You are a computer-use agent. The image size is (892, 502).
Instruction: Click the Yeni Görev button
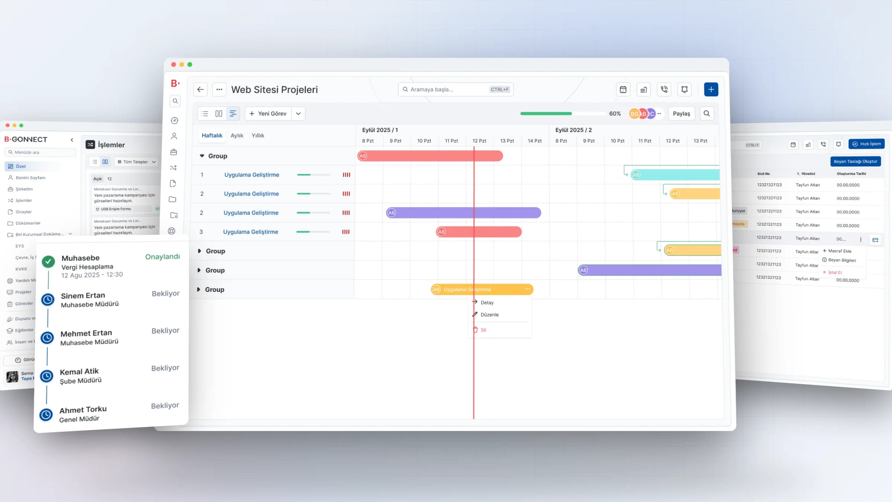point(268,113)
